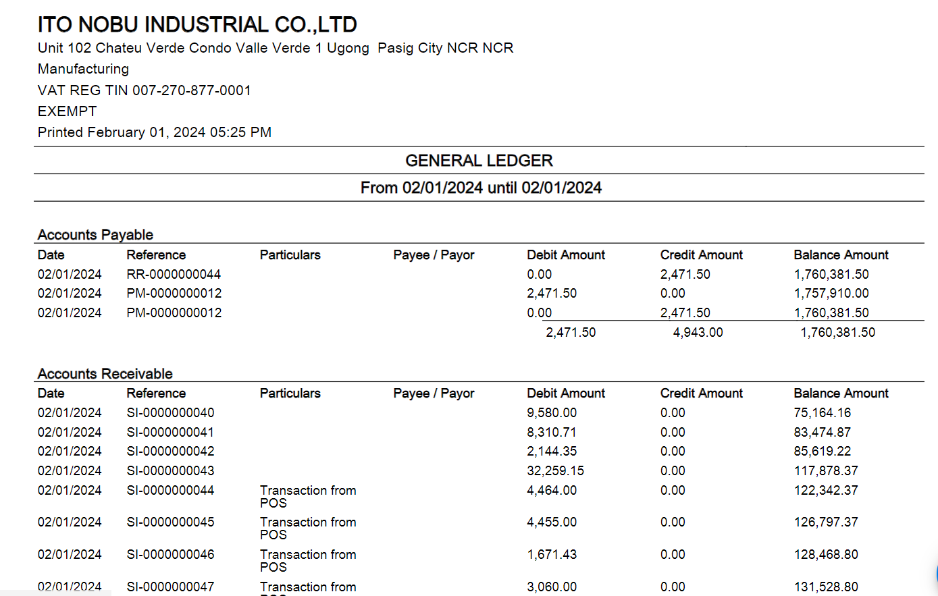Select balance 128,468.80

pos(826,555)
